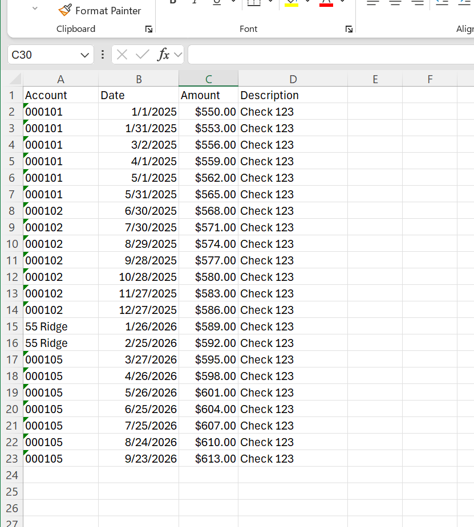Click the Enter checkmark in formula bar

142,55
